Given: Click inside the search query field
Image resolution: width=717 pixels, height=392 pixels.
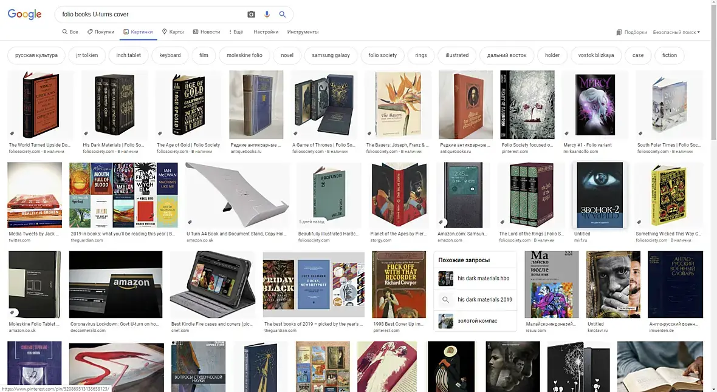Looking at the screenshot, I should (x=151, y=15).
